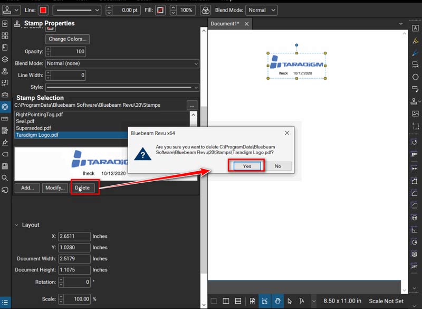
Task: Click the Modify... stamp button
Action: (55, 188)
